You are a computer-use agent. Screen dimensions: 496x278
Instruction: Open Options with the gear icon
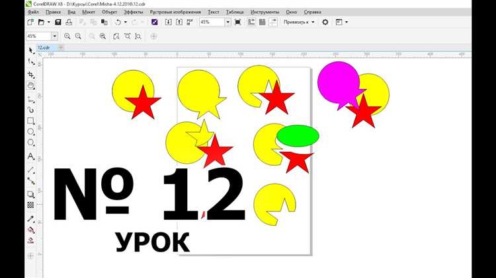pyautogui.click(x=325, y=22)
